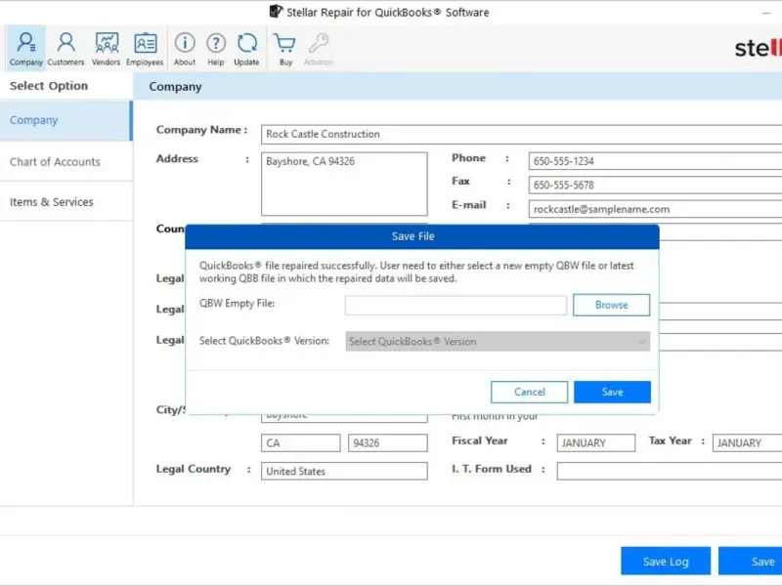Check for updates via Update icon
This screenshot has width=782, height=586.
(x=246, y=48)
